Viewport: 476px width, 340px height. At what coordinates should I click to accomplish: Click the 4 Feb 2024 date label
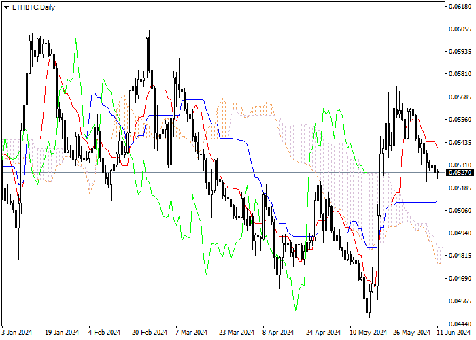[105, 332]
